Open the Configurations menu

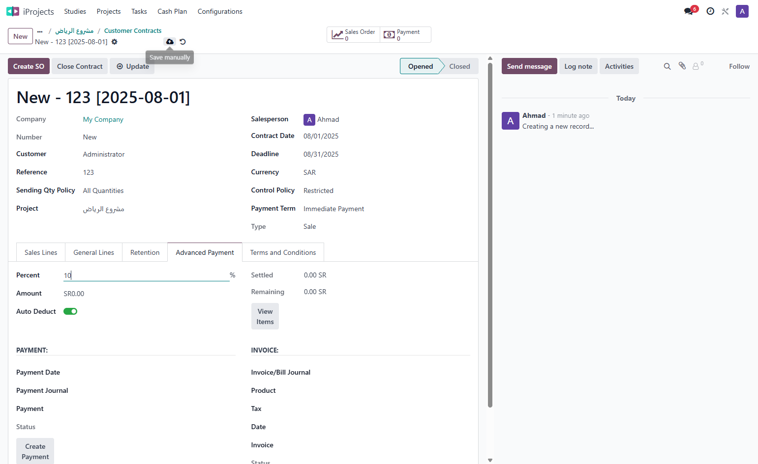[x=220, y=11]
